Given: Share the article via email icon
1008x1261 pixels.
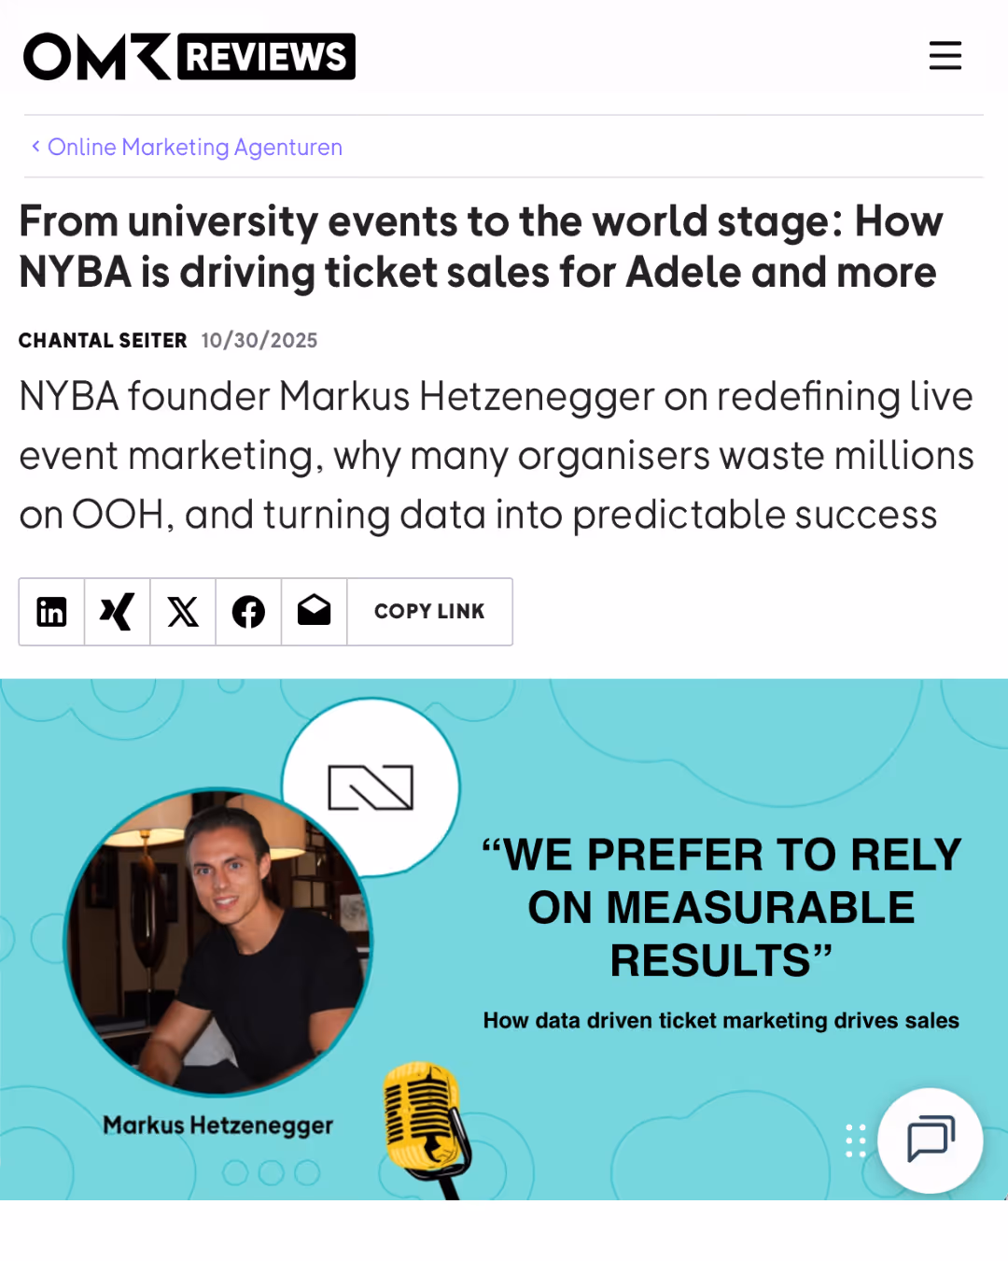Looking at the screenshot, I should tap(315, 612).
